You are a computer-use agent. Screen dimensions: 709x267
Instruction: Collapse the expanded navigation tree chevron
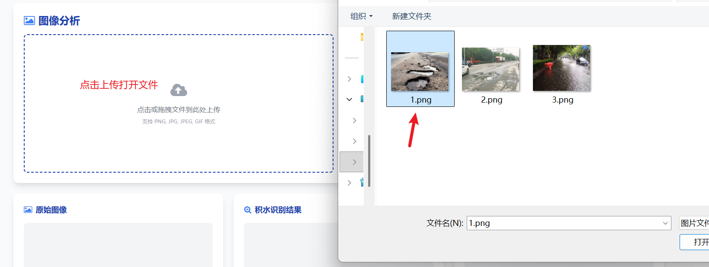(350, 100)
